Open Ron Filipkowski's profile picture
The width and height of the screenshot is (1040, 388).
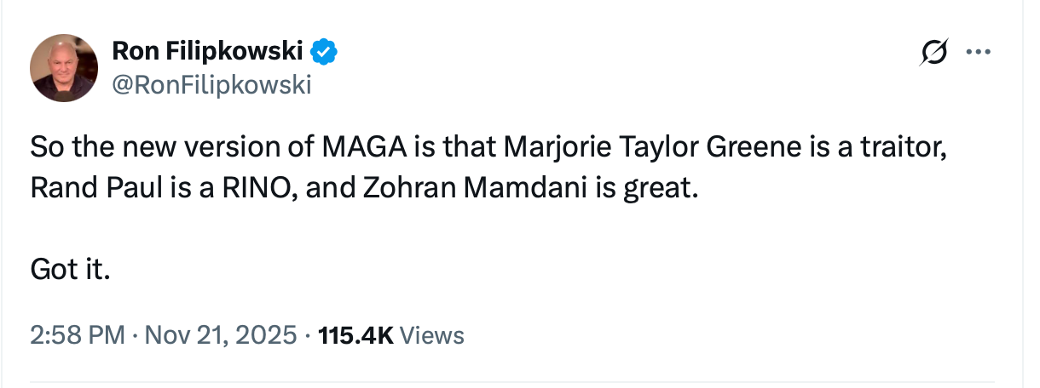pos(65,68)
